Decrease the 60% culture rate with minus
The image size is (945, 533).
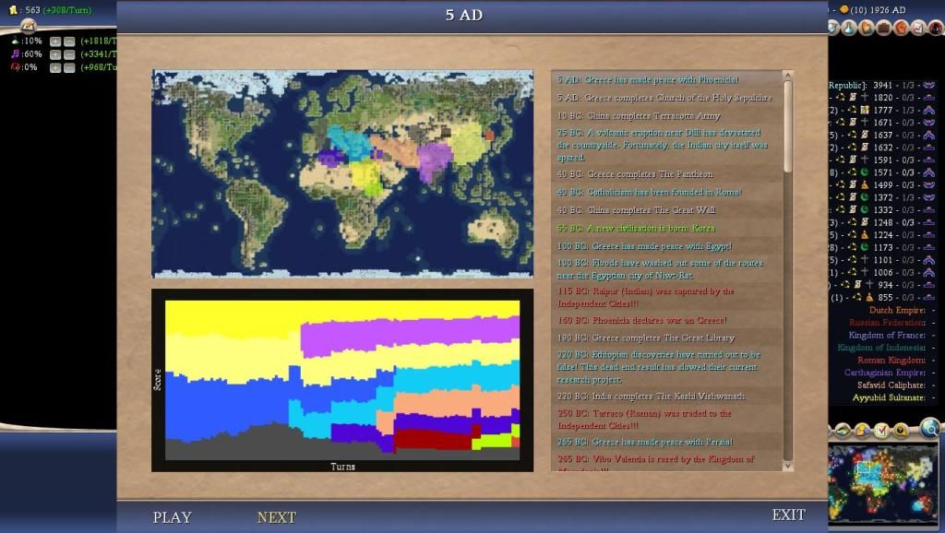tap(69, 54)
